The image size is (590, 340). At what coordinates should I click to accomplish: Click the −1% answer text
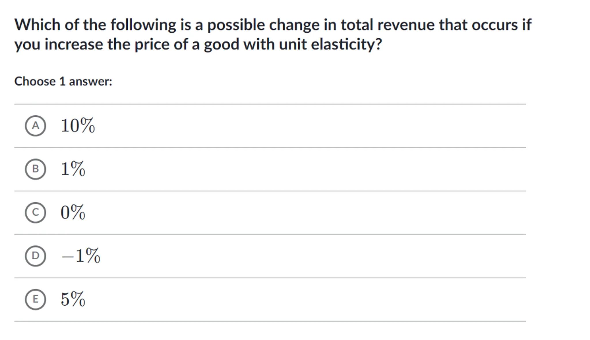pos(81,256)
